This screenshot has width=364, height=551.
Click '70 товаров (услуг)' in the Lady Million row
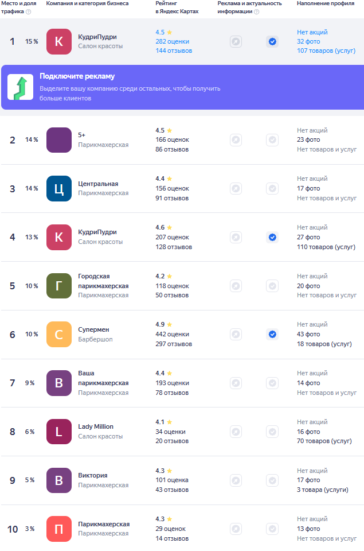(324, 441)
